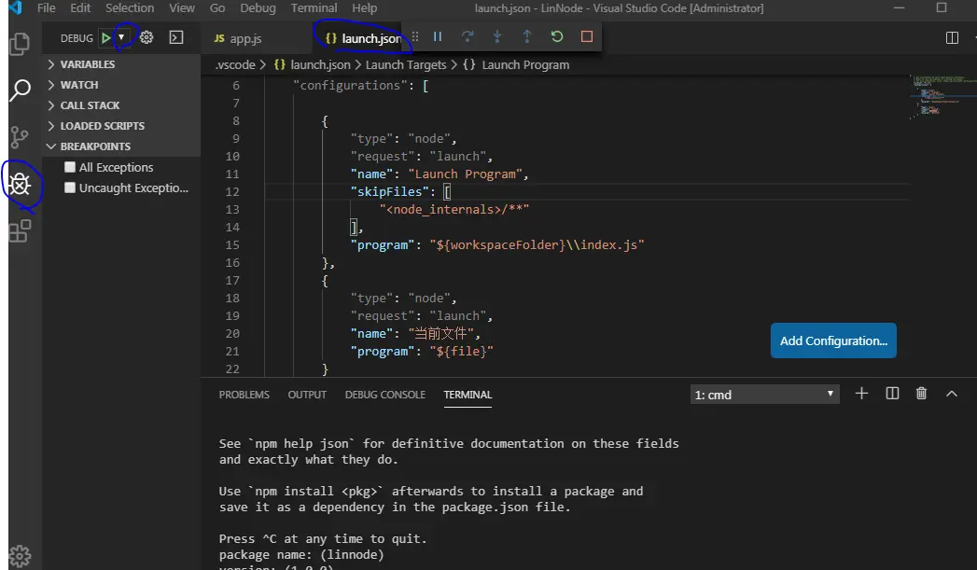Click the "Launch Program" name value
This screenshot has height=570, width=977.
point(466,174)
